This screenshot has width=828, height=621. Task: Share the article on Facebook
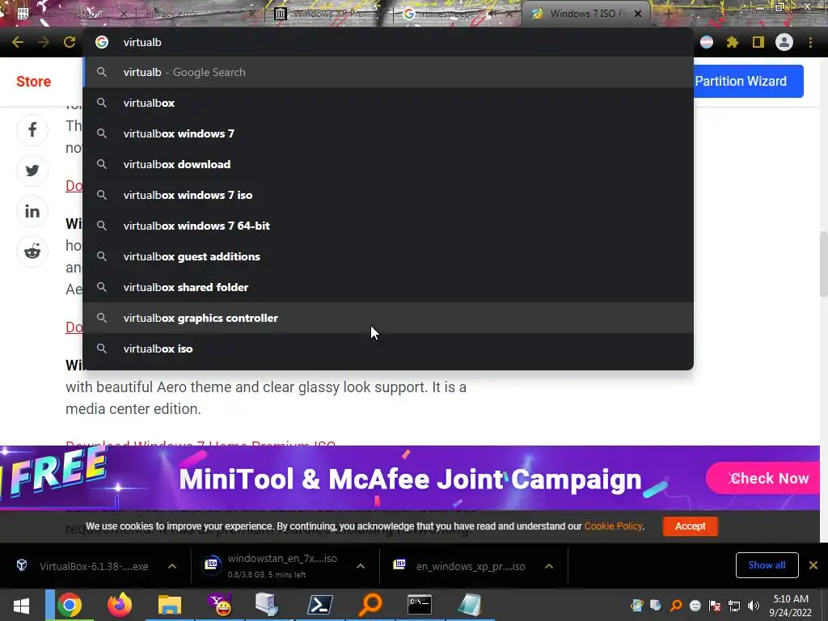tap(32, 130)
